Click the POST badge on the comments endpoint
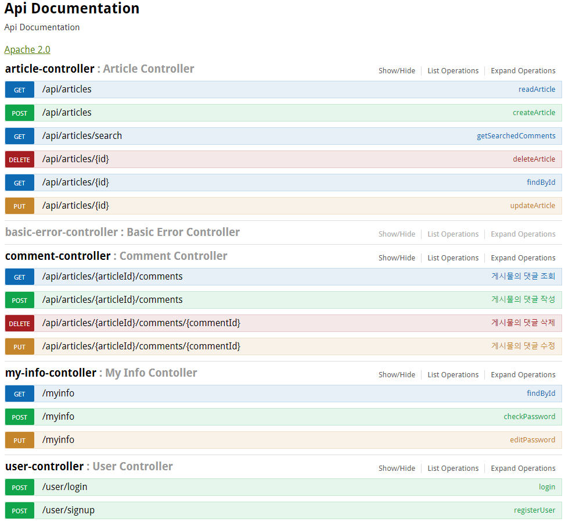The image size is (565, 522). coord(19,299)
